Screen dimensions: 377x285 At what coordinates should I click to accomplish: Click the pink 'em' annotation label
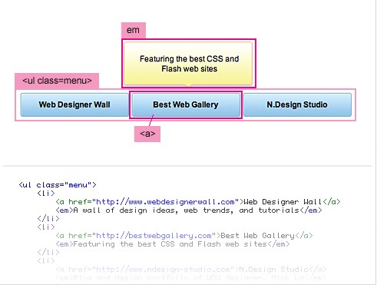[x=134, y=30]
